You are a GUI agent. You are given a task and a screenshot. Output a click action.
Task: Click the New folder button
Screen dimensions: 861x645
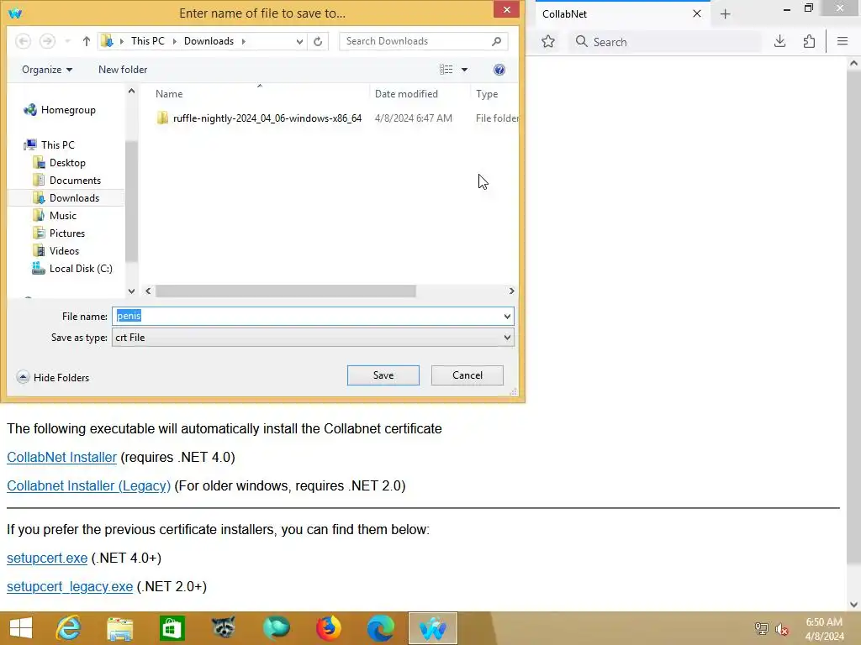tap(123, 70)
